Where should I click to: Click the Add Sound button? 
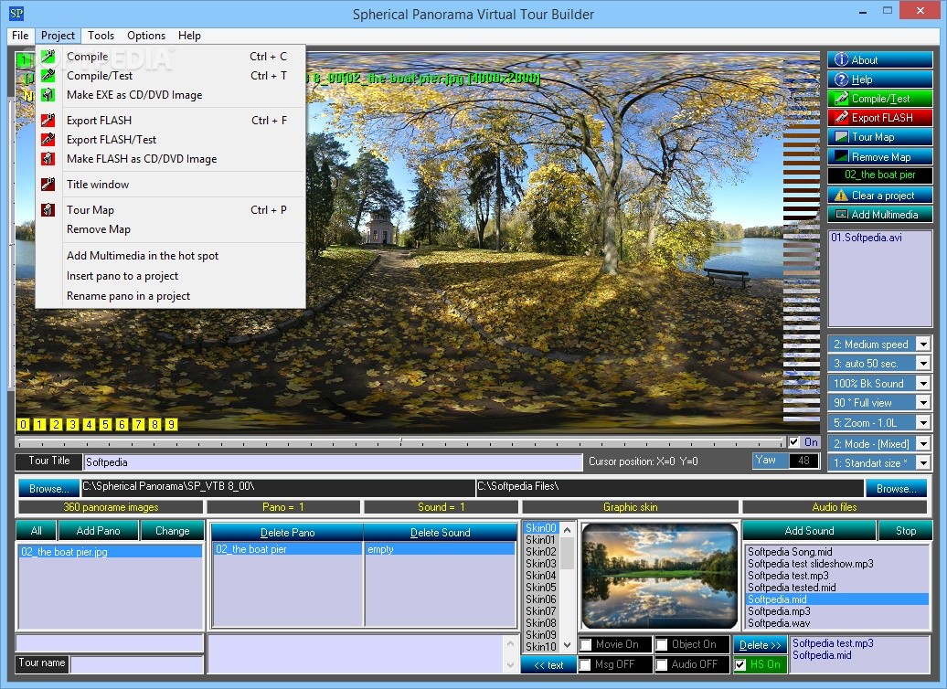tap(809, 531)
